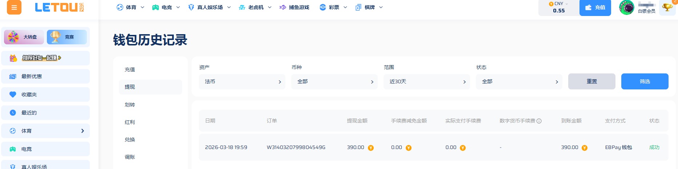Click the trophy icon at top right
The image size is (678, 169).
[667, 7]
